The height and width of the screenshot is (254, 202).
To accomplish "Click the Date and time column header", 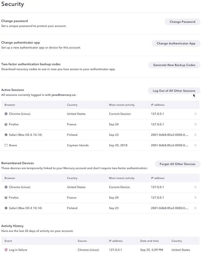I will [149, 241].
